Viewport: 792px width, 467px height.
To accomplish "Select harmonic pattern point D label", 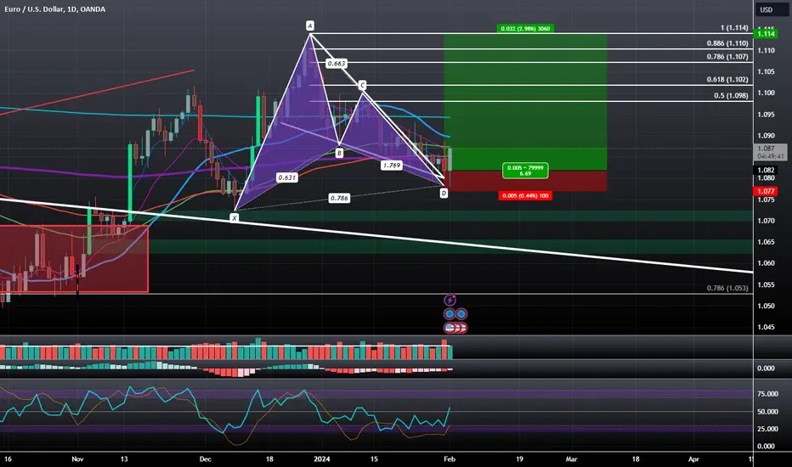I will click(444, 193).
